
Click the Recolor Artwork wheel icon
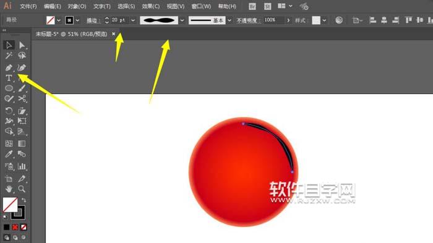[339, 20]
